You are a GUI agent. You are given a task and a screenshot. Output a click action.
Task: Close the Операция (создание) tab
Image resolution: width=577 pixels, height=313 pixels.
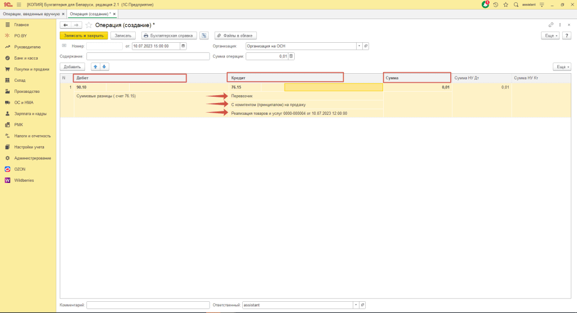[114, 14]
